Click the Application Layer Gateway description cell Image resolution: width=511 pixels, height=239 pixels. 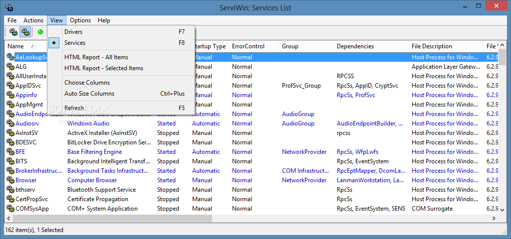446,67
